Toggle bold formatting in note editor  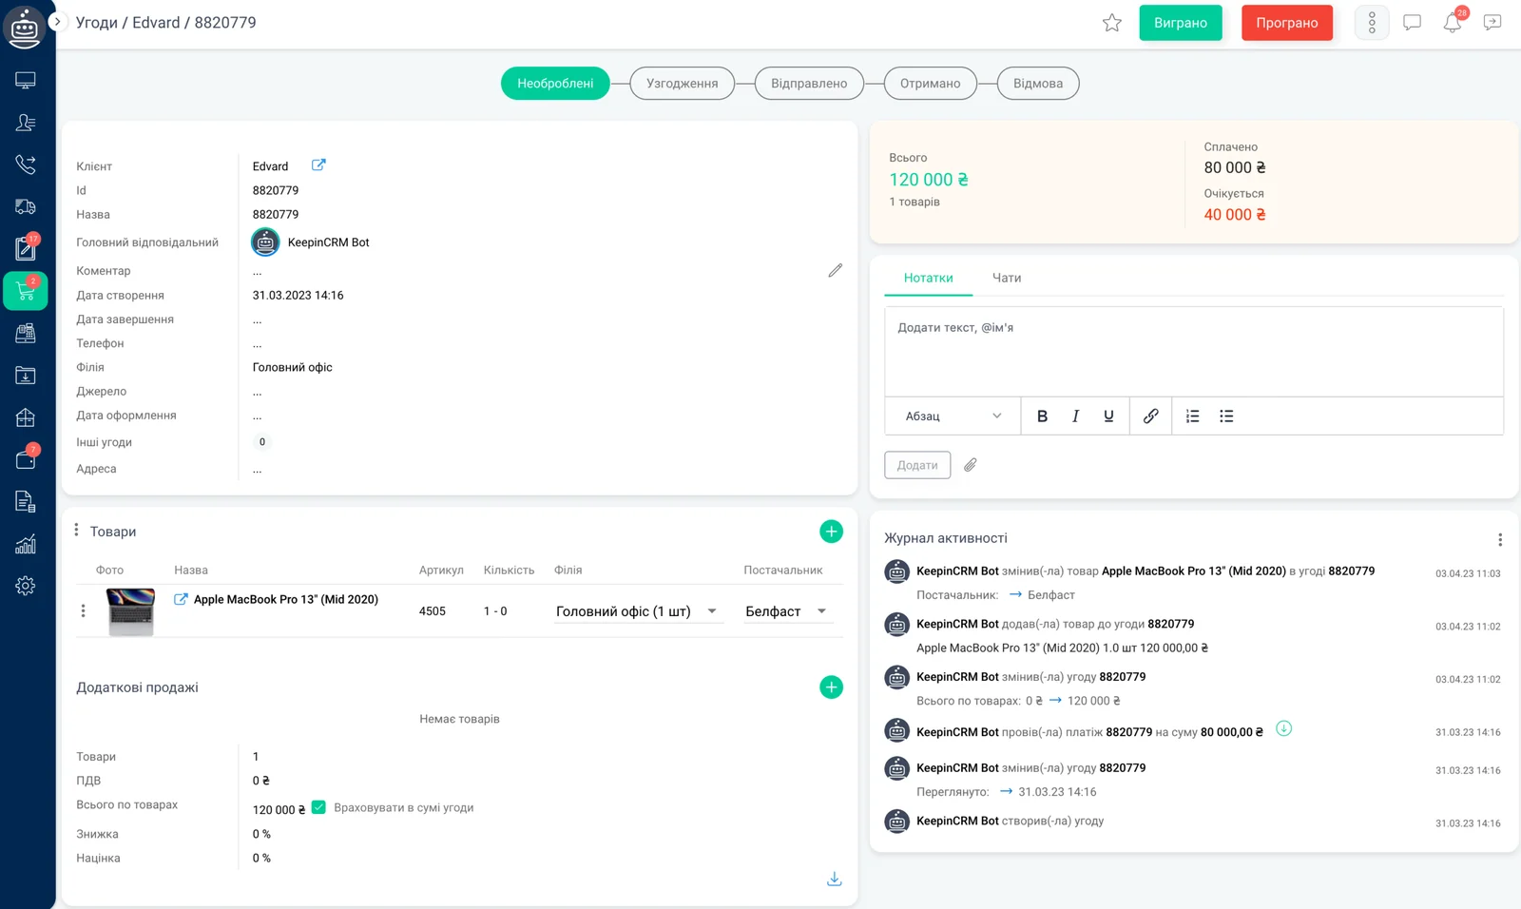tap(1042, 416)
